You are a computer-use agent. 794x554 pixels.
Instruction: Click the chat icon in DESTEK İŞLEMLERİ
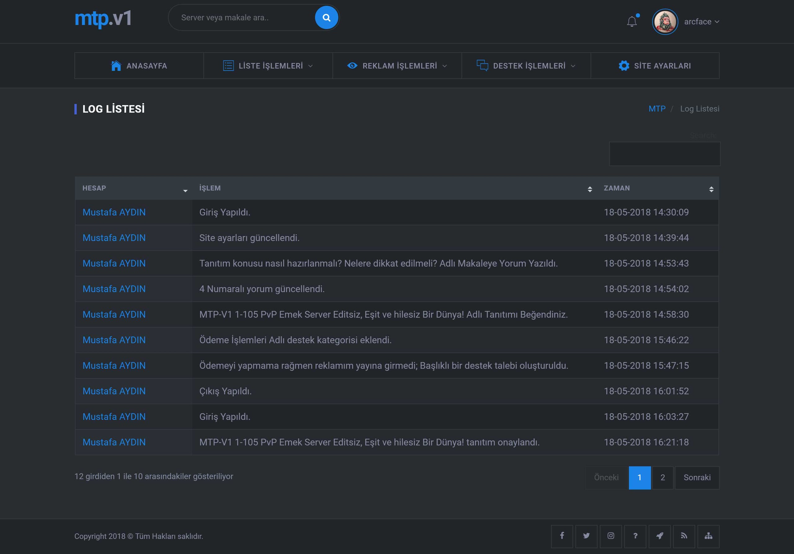tap(482, 66)
